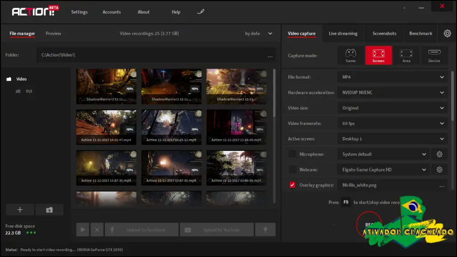The width and height of the screenshot is (457, 257).
Task: Open thumbnail Action 11-12-2017 14-01-12.mp4
Action: (x=171, y=127)
